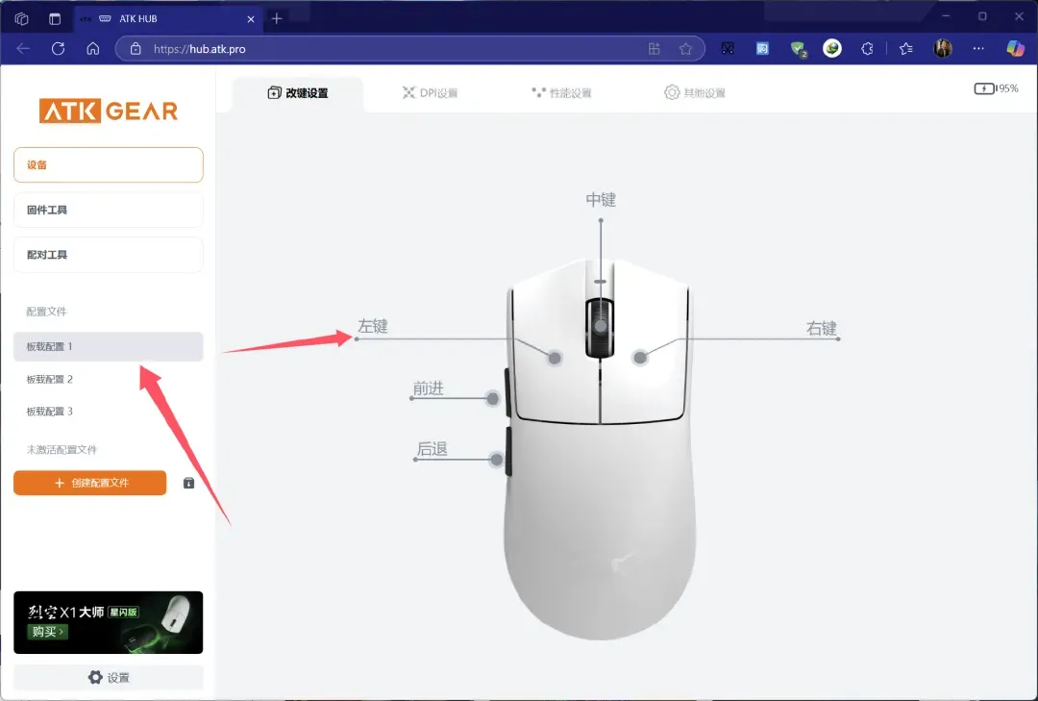The image size is (1038, 701).
Task: Open the browser extensions puzzle icon
Action: click(x=867, y=48)
